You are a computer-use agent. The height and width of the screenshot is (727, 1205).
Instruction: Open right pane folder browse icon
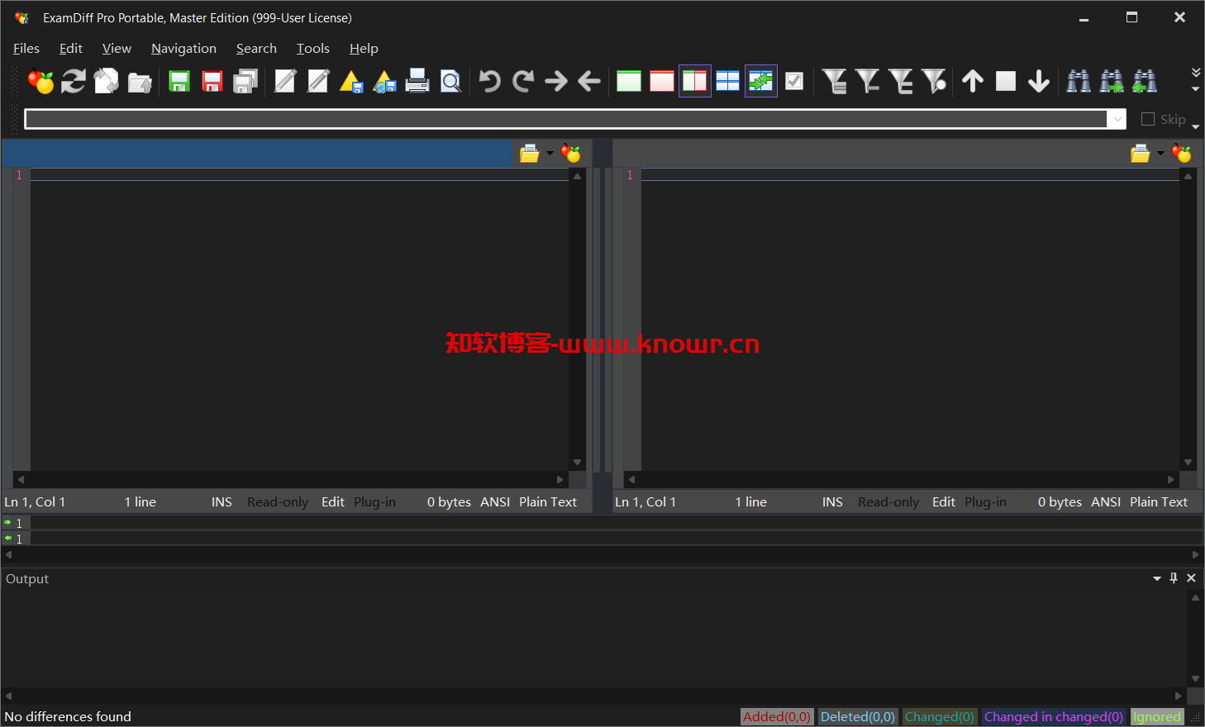coord(1141,154)
